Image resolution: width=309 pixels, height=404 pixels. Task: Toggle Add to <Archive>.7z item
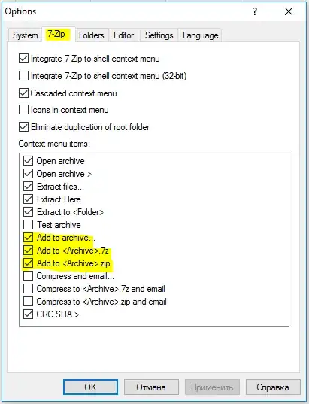(28, 251)
